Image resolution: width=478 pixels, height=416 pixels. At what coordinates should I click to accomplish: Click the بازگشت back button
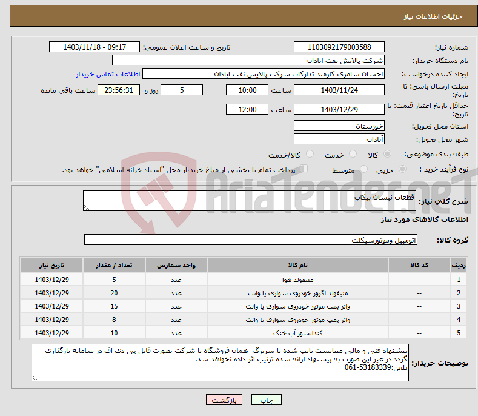(224, 400)
